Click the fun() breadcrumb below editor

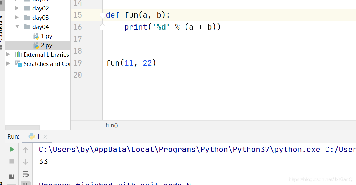point(111,126)
